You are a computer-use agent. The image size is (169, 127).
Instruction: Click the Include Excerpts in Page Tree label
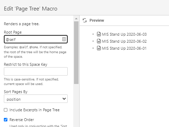(x=34, y=110)
